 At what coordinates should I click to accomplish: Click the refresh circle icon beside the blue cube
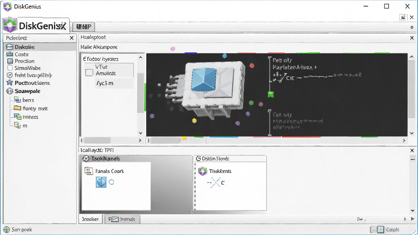(x=112, y=182)
